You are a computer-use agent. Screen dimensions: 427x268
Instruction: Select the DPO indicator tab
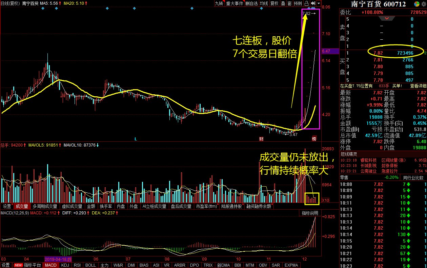[195, 265]
